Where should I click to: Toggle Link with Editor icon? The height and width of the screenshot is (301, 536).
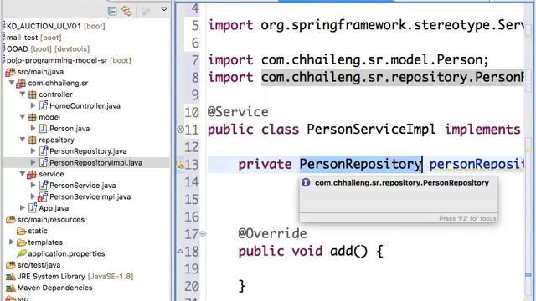pos(126,11)
